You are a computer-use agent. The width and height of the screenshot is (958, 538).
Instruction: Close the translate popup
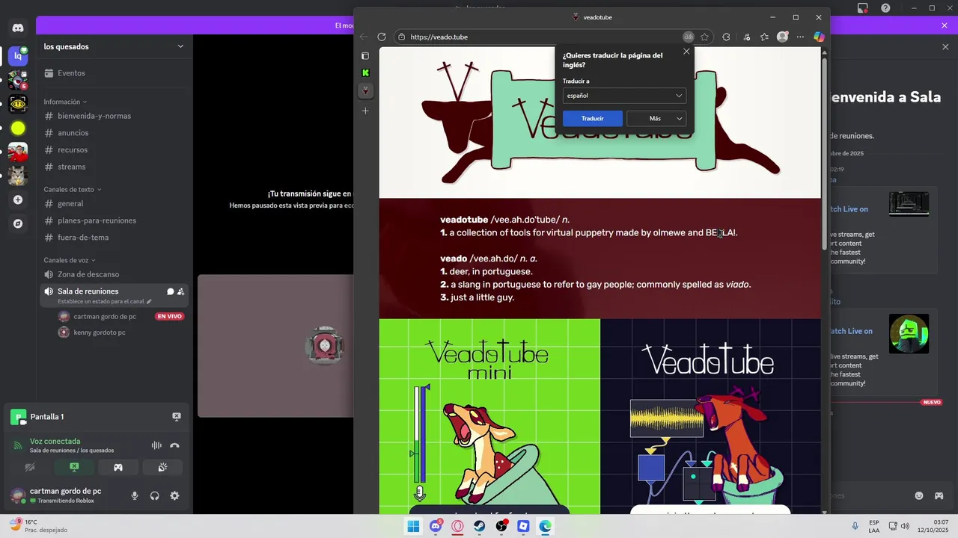point(686,52)
